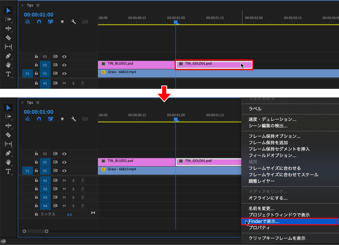Image resolution: width=339 pixels, height=245 pixels.
Task: Select the Selection tool in the upper panel
Action: click(8, 11)
